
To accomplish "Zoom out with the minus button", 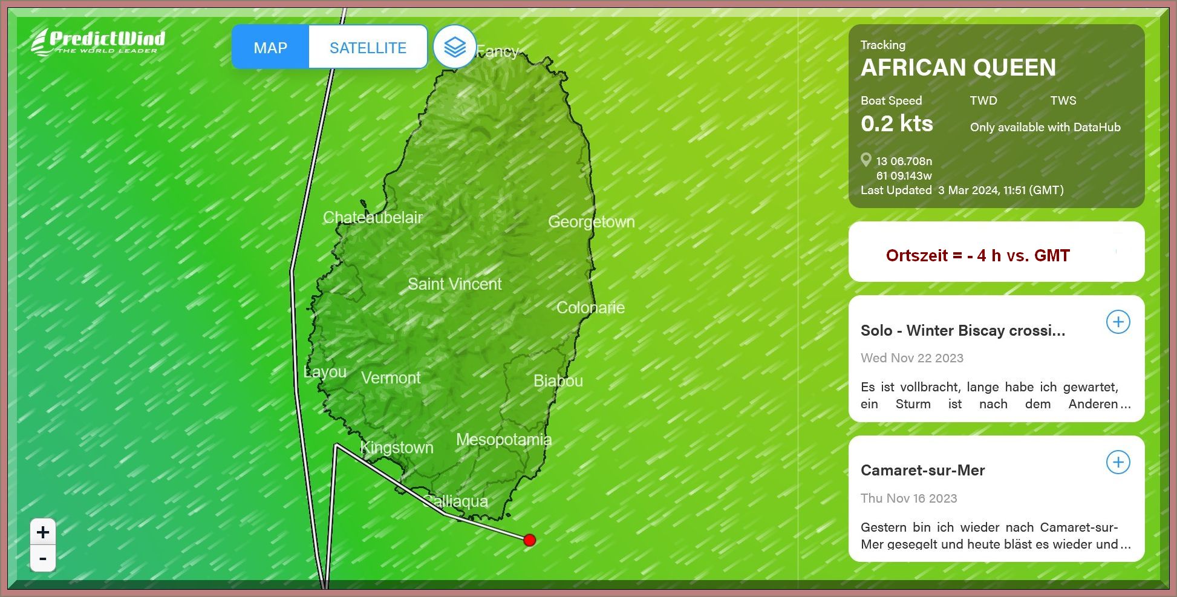I will click(x=43, y=559).
